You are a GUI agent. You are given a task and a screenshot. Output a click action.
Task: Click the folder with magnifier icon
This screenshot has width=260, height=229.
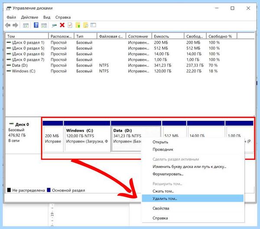pyautogui.click(x=85, y=25)
